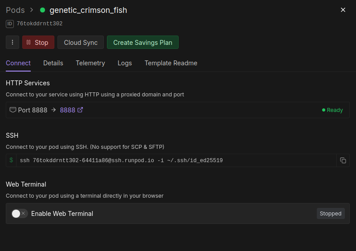Click the green pod status dot
Screen dimensions: 356x251
click(x=43, y=10)
